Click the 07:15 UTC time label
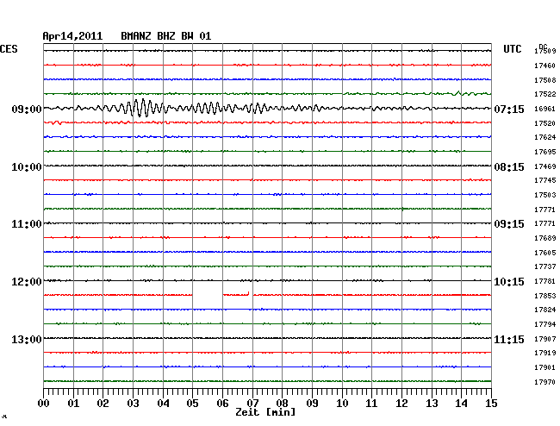The height and width of the screenshot is (426, 560). click(x=509, y=110)
